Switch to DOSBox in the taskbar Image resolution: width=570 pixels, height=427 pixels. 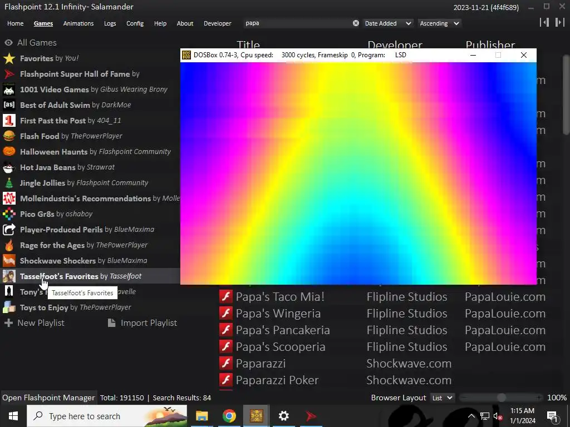pos(256,416)
